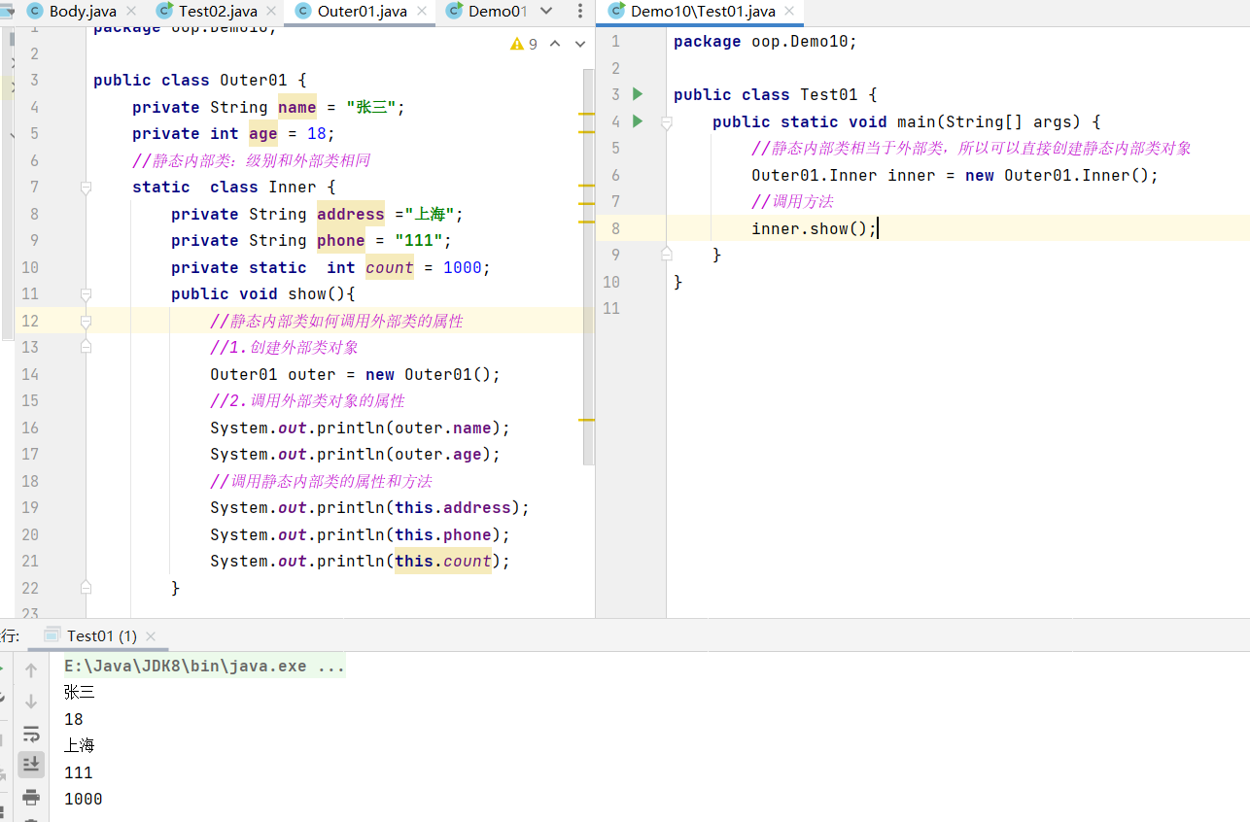Image resolution: width=1250 pixels, height=822 pixels.
Task: Click the Outer01 editor vertical scrollbar
Action: click(588, 267)
